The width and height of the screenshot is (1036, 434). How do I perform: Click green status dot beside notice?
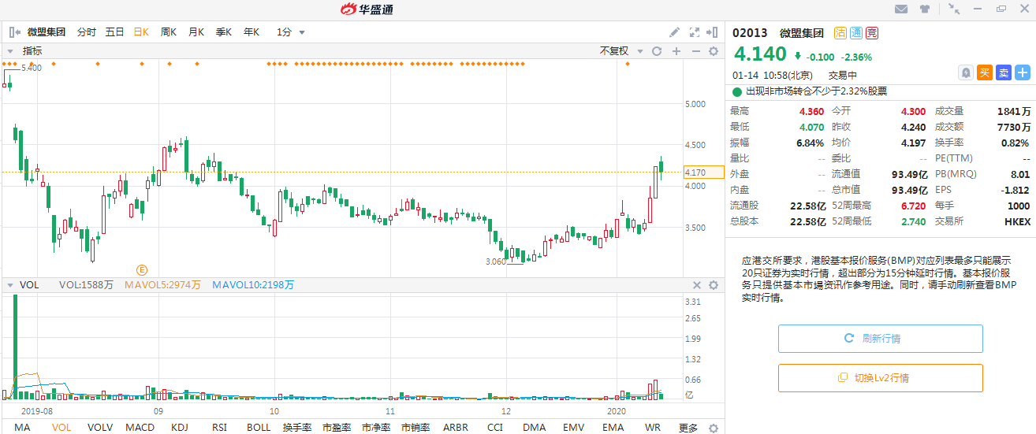click(x=737, y=91)
